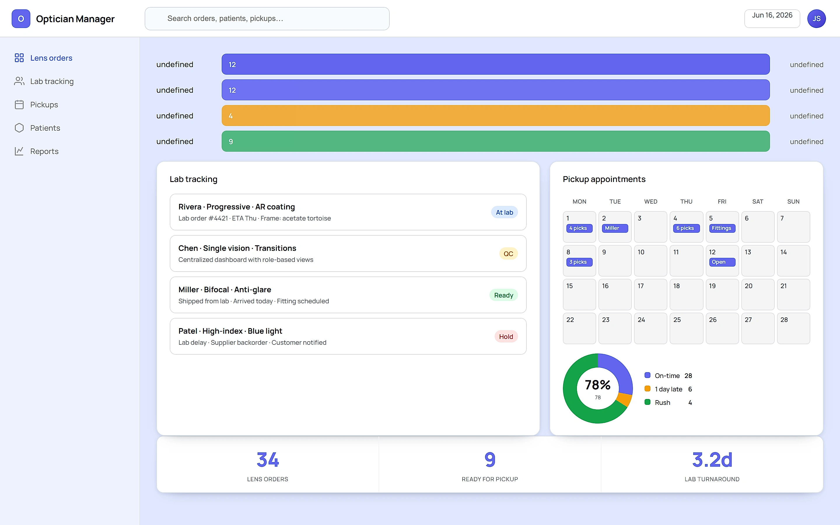
Task: Click the Optician Manager logo icon
Action: [x=21, y=19]
